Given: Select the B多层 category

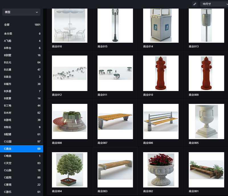Looking at the screenshot, I should point(22,91).
